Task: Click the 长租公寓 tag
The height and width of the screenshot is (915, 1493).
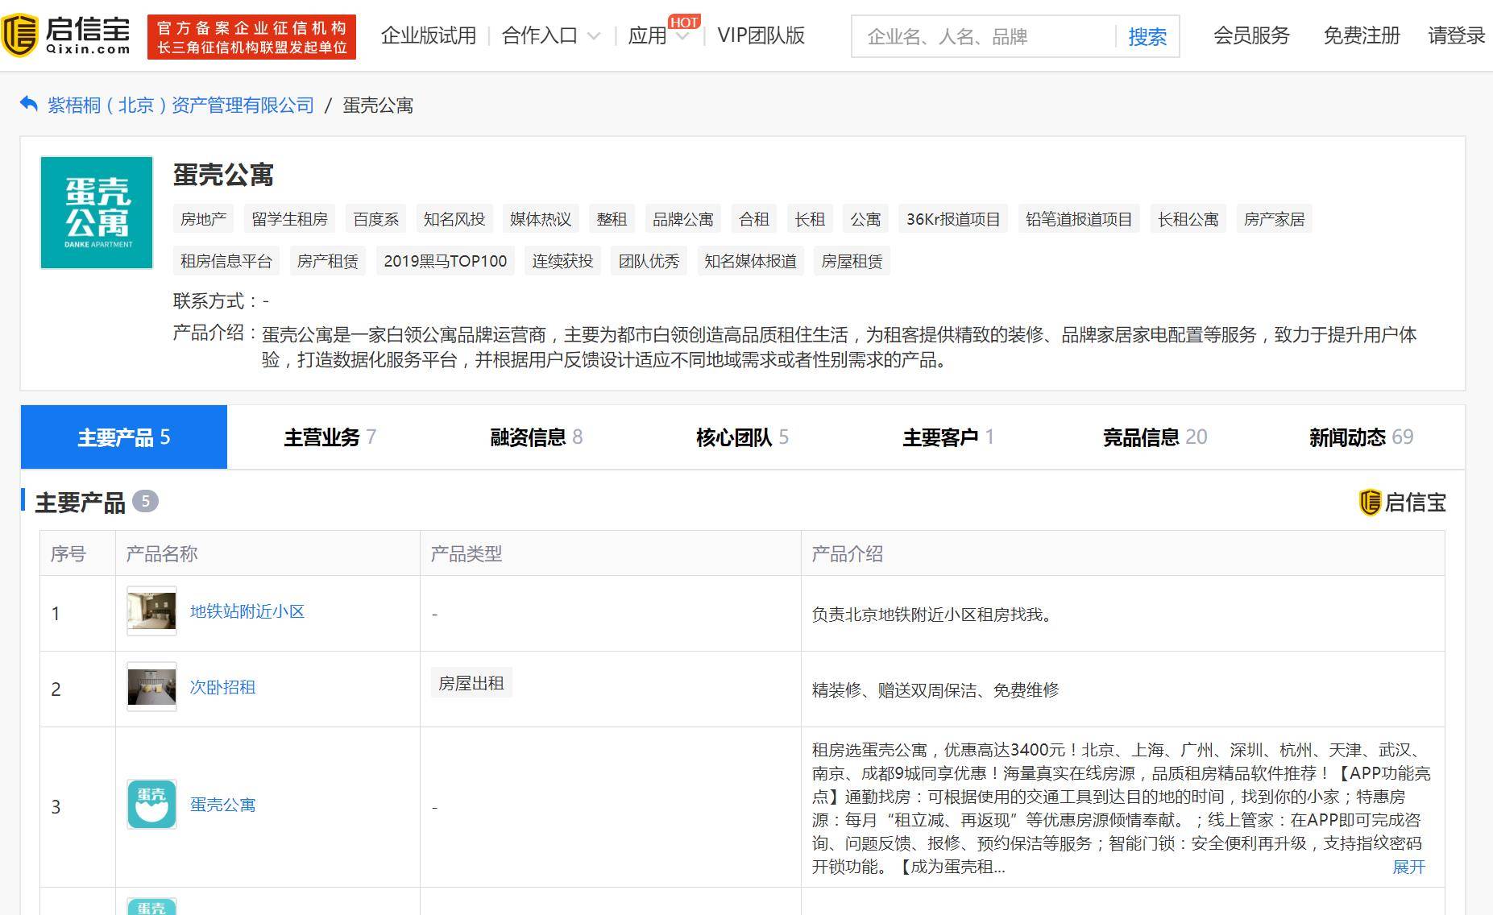Action: 1188,219
